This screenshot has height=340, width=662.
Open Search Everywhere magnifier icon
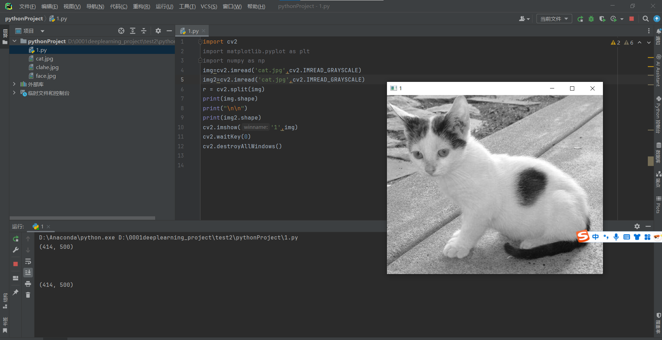pyautogui.click(x=645, y=19)
